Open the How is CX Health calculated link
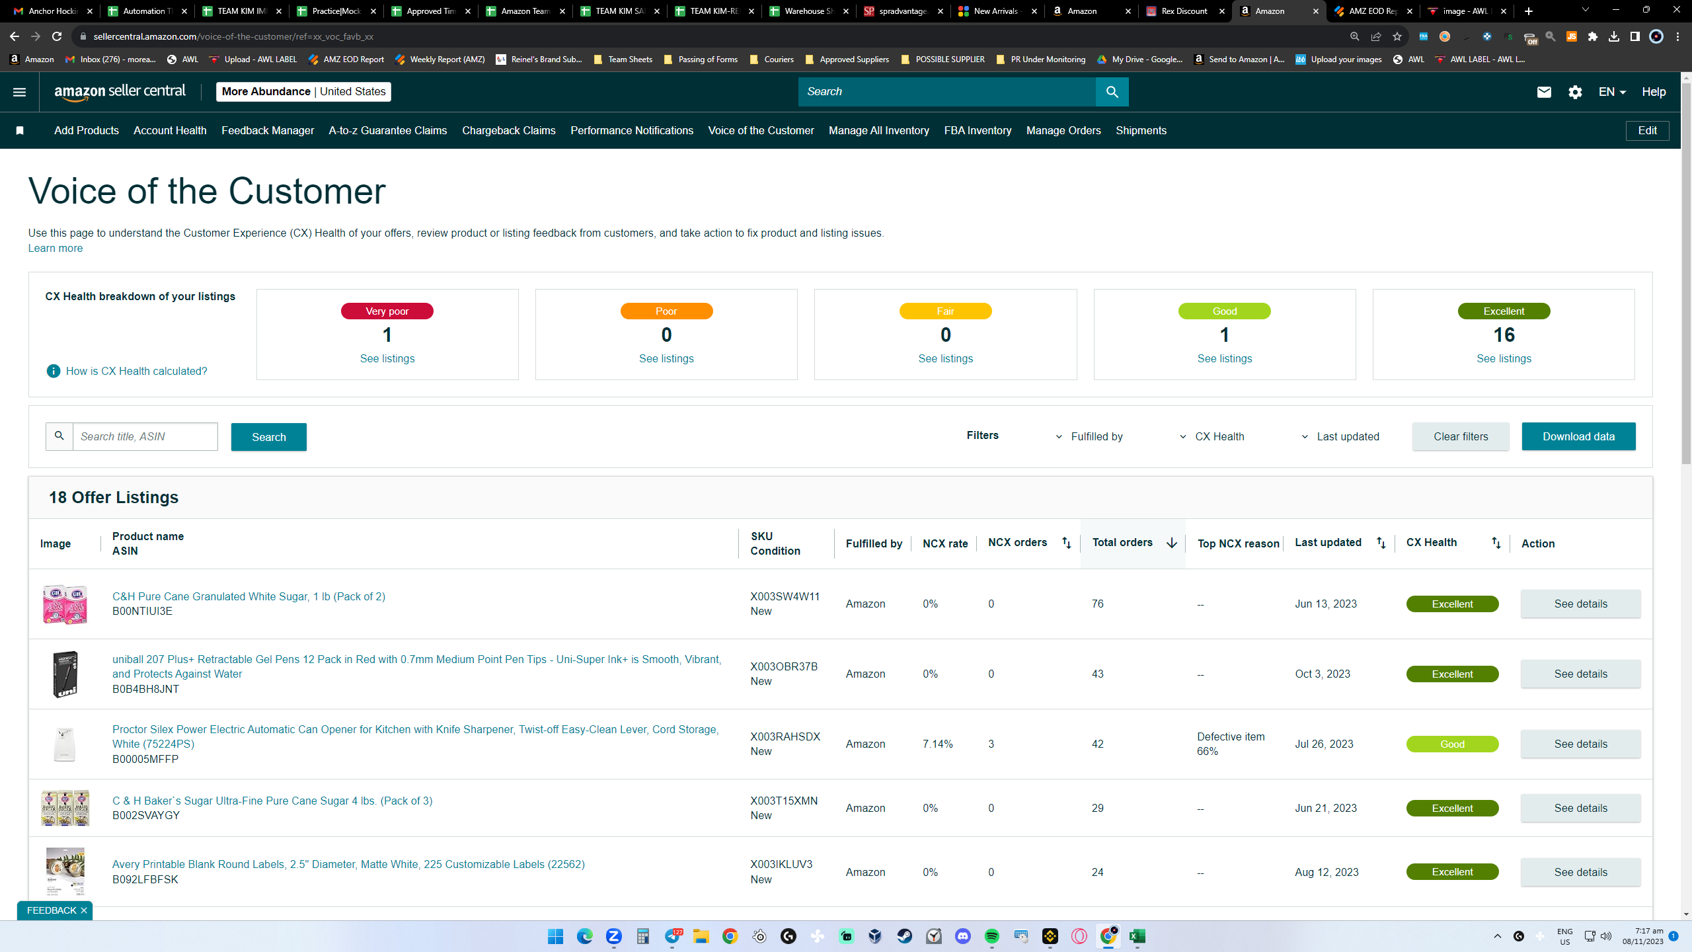This screenshot has height=952, width=1692. pyautogui.click(x=137, y=371)
